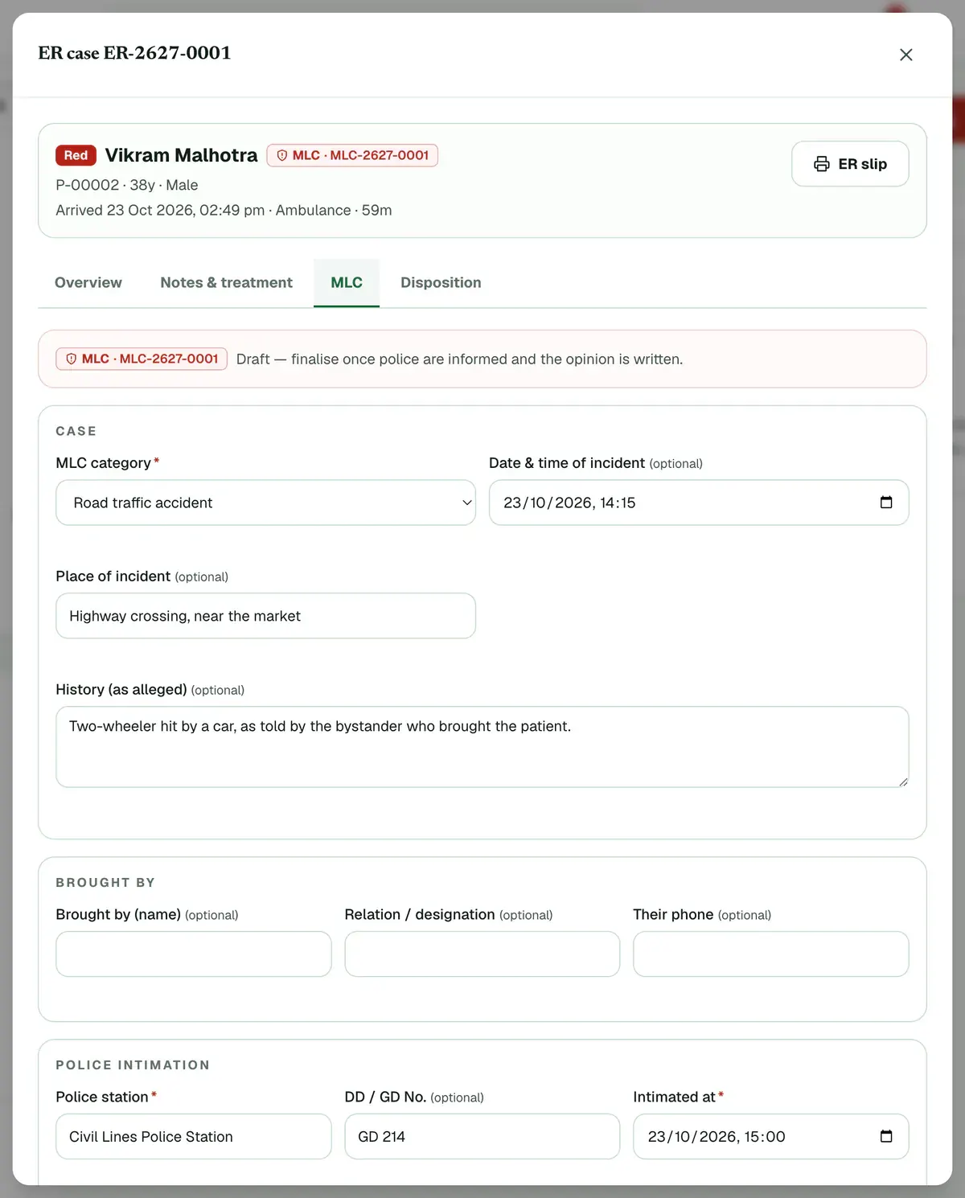Screen dimensions: 965x1198
Task: Open calendar picker for Intimated at
Action: click(x=886, y=1136)
